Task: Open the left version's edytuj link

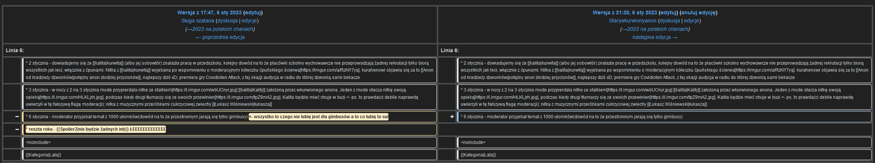Action: pyautogui.click(x=253, y=12)
